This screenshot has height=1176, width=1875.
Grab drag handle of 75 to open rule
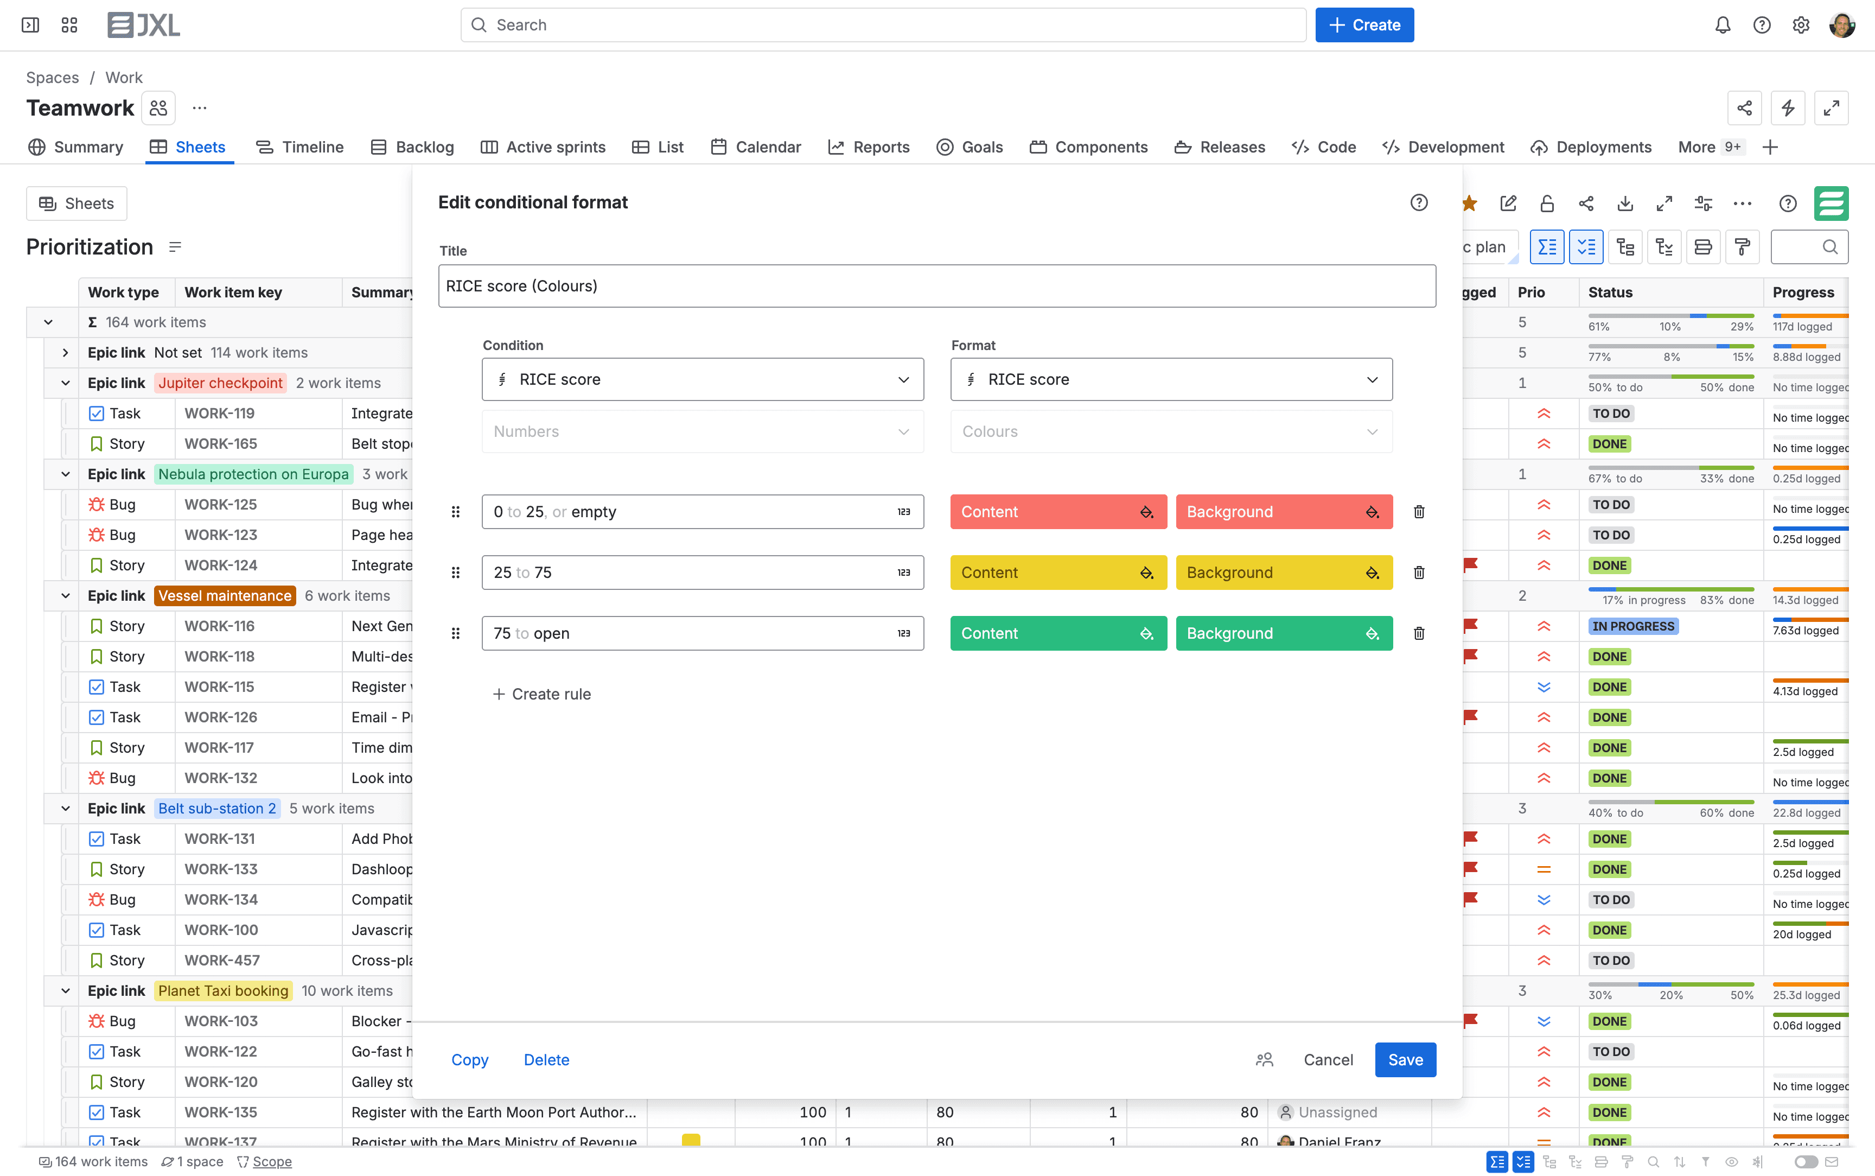click(x=456, y=633)
